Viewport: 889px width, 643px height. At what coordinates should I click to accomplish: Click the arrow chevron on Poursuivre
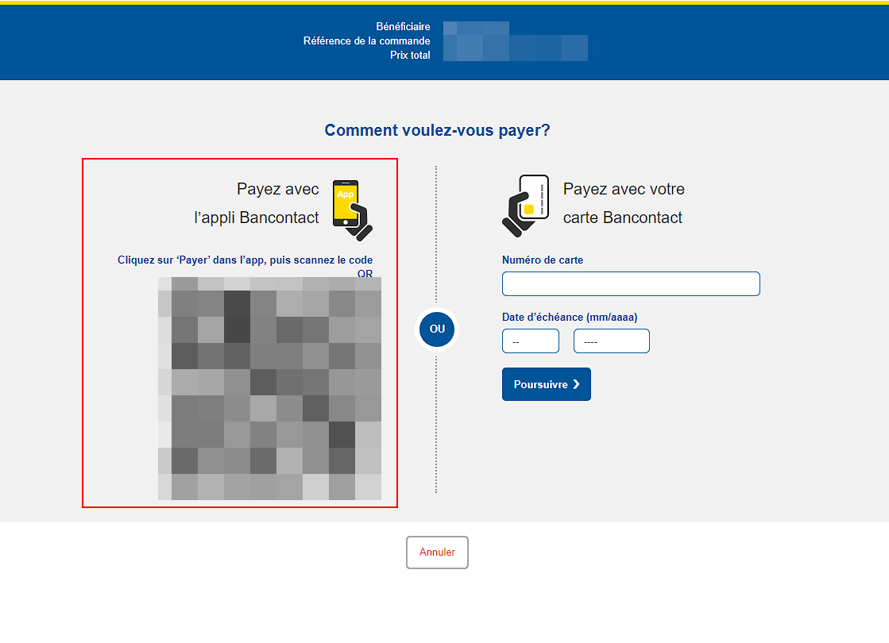576,384
